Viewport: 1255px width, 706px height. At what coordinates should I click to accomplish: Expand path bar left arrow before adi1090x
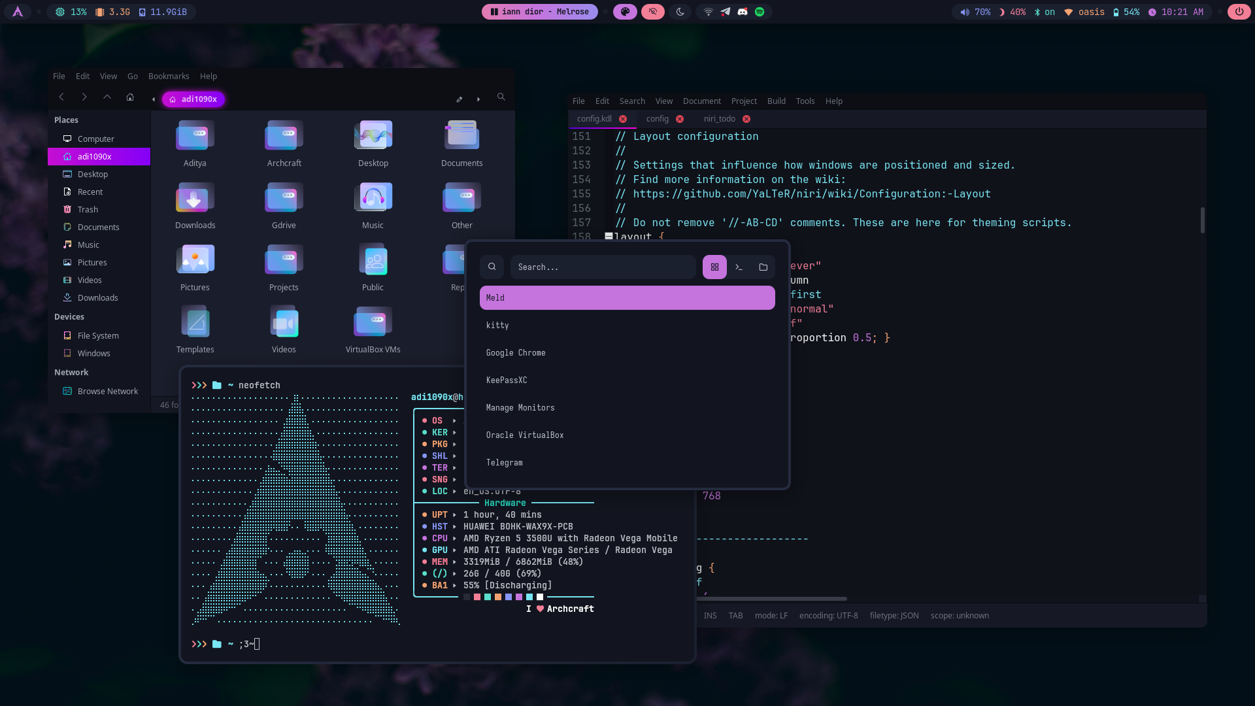click(154, 99)
